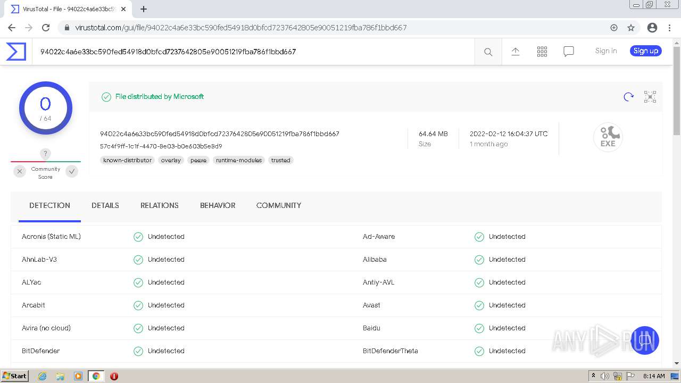The image size is (681, 383).
Task: Open file explorer from taskbar
Action: (x=60, y=376)
